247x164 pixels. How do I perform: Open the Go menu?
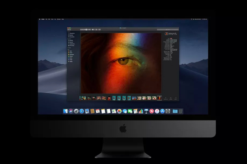55,19
